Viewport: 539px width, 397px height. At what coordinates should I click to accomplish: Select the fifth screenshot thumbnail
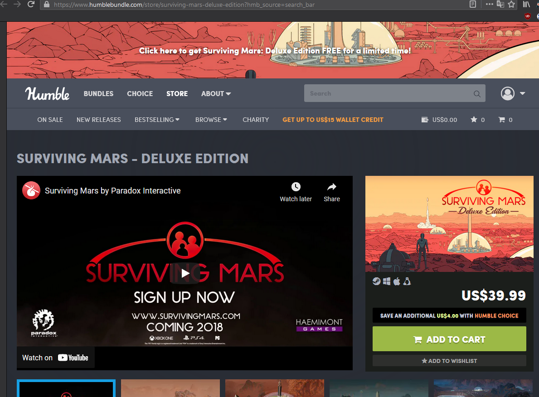(483, 388)
